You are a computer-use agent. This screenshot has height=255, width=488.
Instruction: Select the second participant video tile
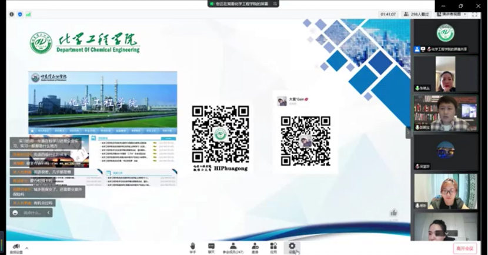[445, 74]
